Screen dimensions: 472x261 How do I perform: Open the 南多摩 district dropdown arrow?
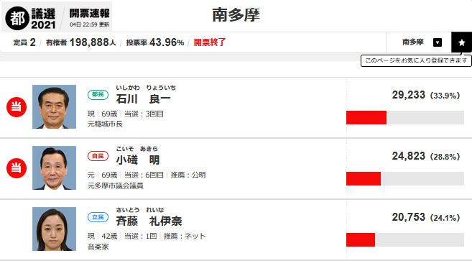click(438, 42)
